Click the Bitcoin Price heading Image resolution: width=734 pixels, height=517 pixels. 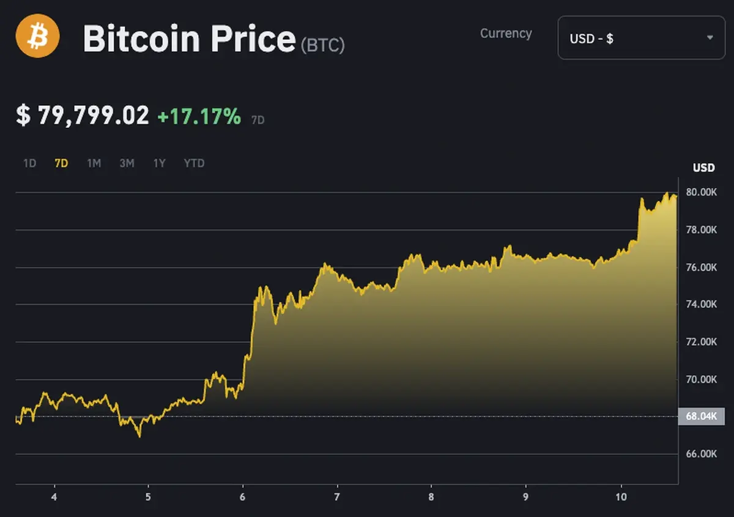click(189, 39)
